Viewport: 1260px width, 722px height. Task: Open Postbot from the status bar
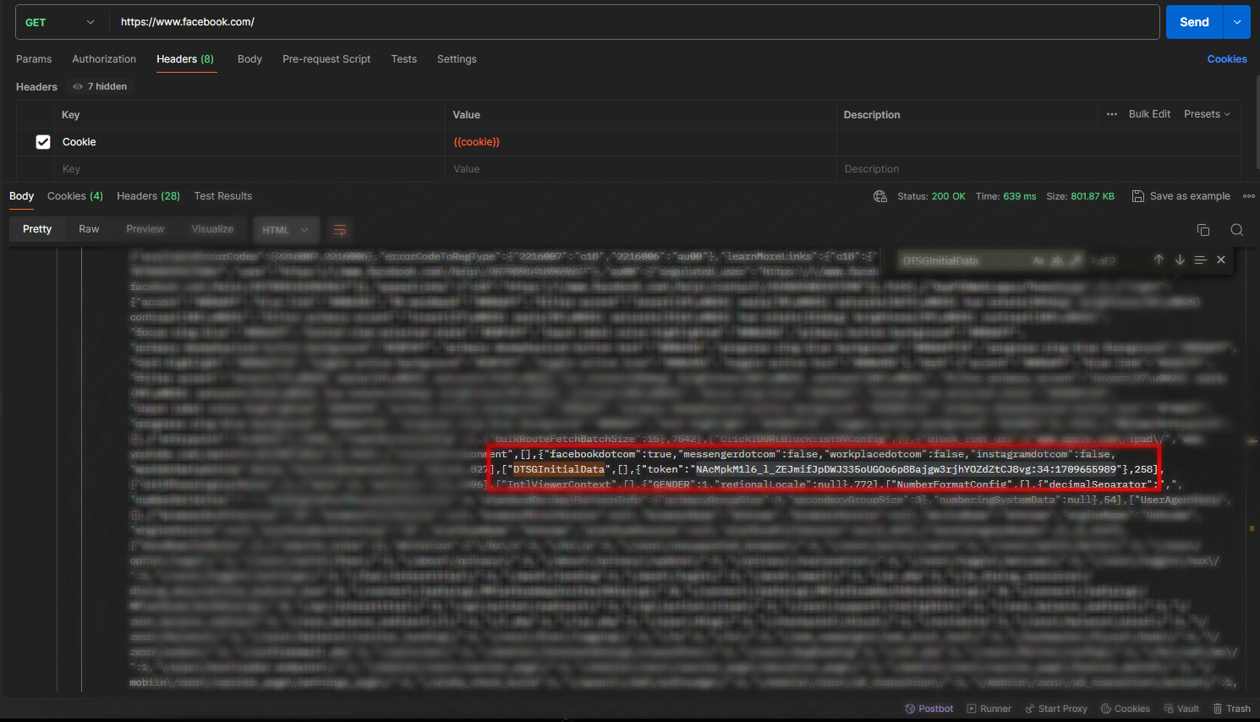click(929, 708)
